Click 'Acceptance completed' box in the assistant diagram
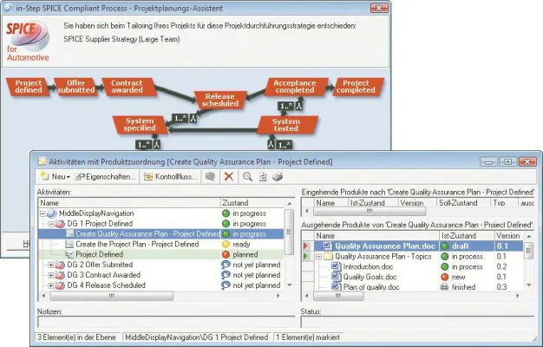 click(295, 87)
